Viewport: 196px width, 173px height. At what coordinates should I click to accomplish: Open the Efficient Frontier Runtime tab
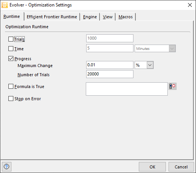coord(52,17)
